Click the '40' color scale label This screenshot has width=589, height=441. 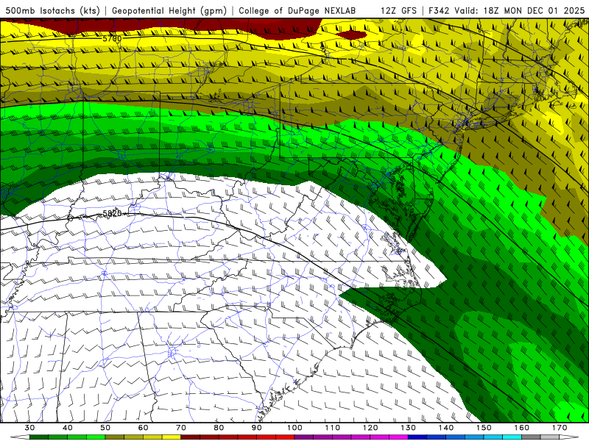pos(68,428)
